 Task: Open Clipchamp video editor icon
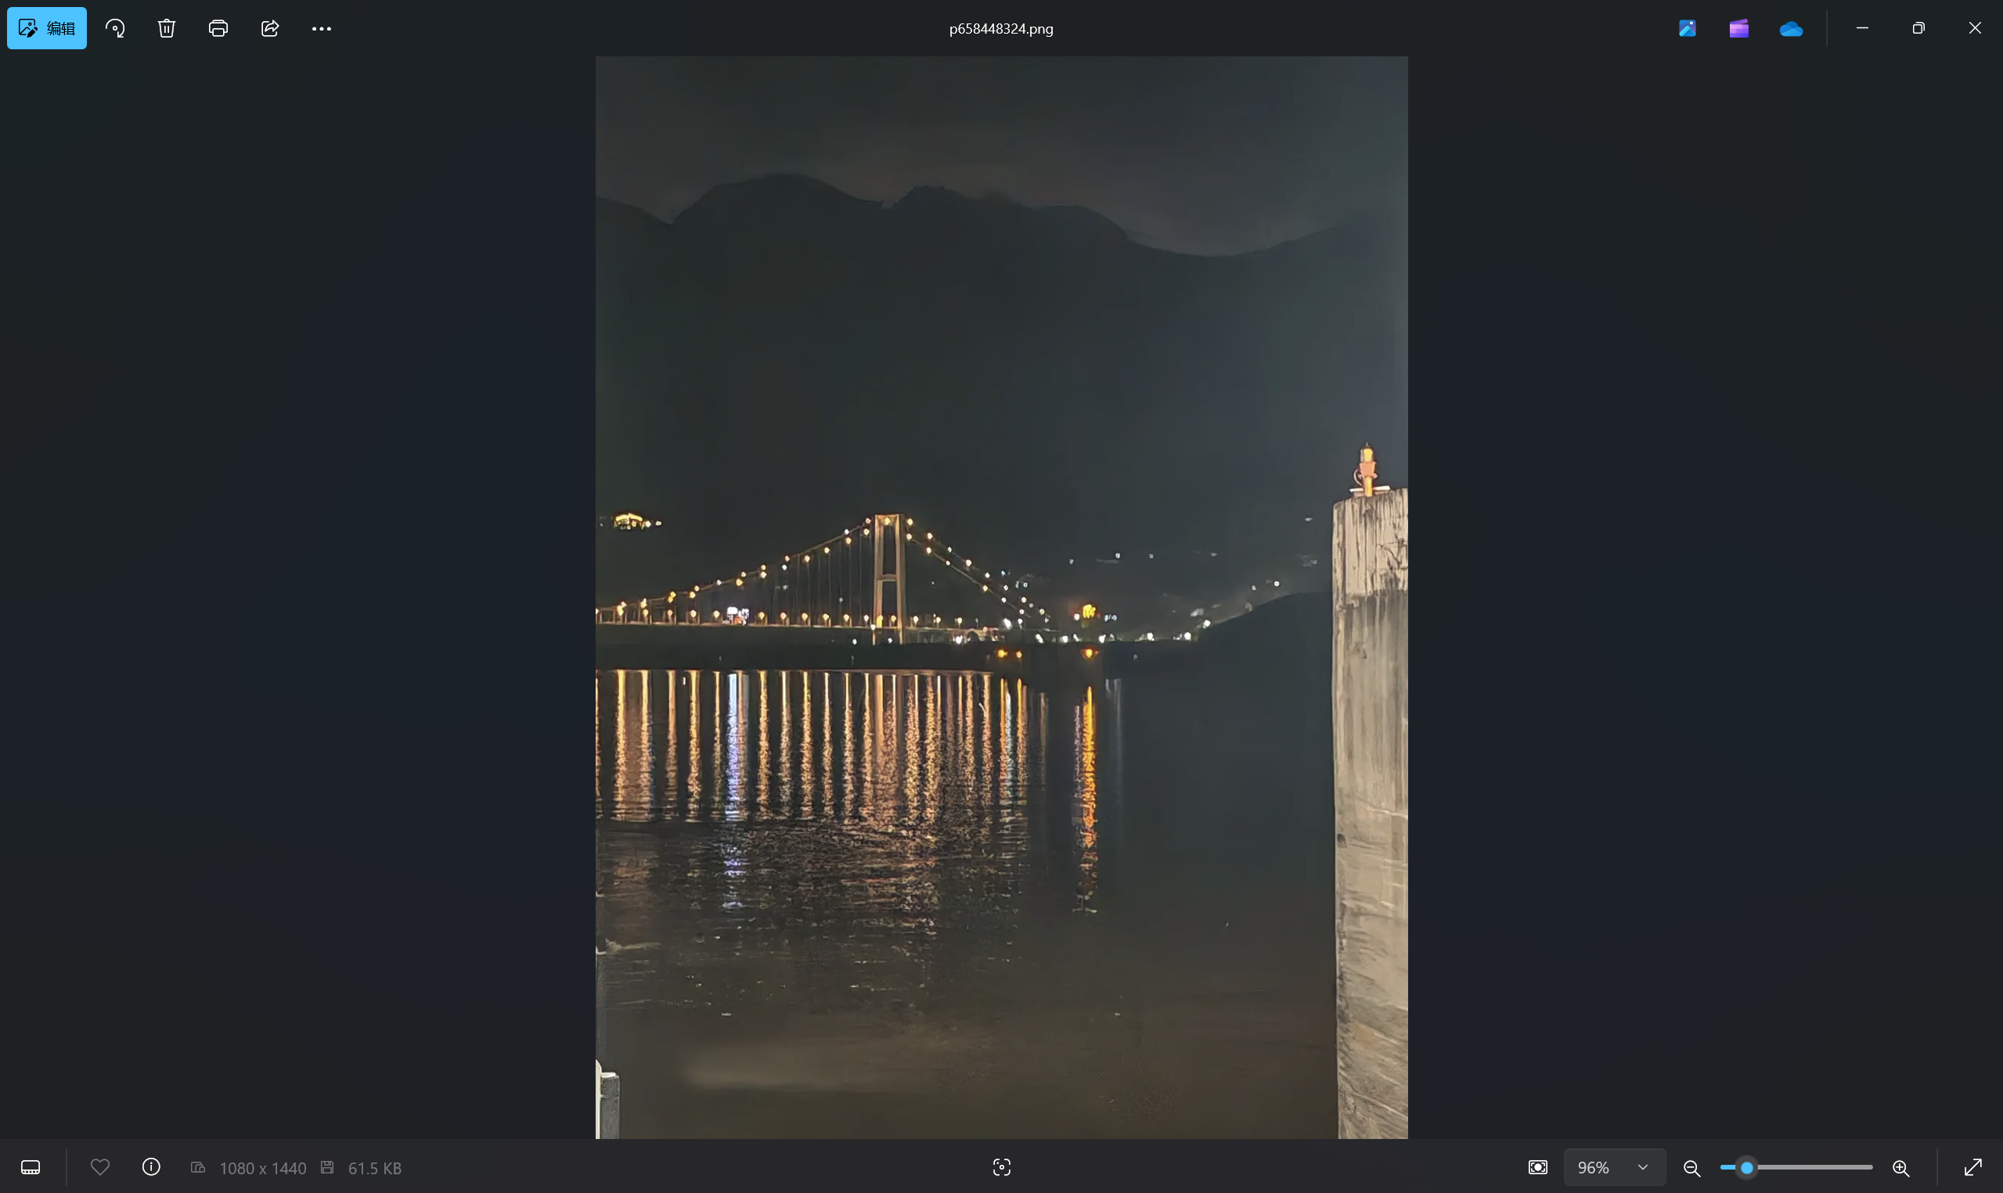click(1739, 28)
